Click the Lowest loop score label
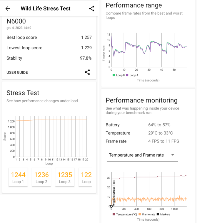Viewport: 197px width, 223px height. (24, 48)
